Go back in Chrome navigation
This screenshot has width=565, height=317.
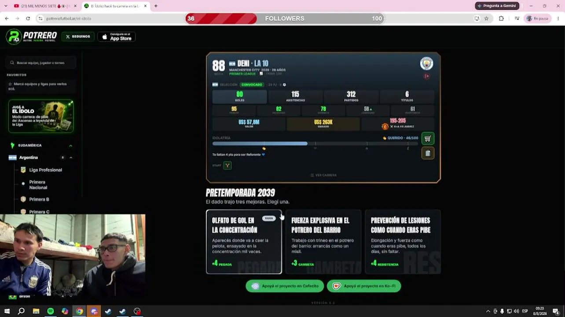pos(7,18)
